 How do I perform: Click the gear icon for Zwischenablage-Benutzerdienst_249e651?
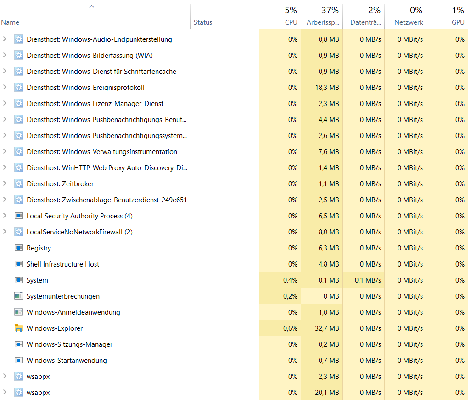[19, 200]
